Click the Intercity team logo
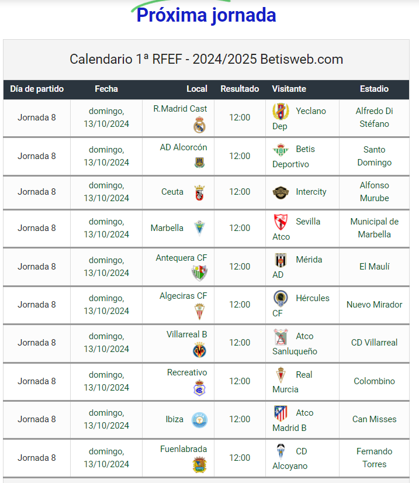Image resolution: width=419 pixels, height=483 pixels. 281,192
